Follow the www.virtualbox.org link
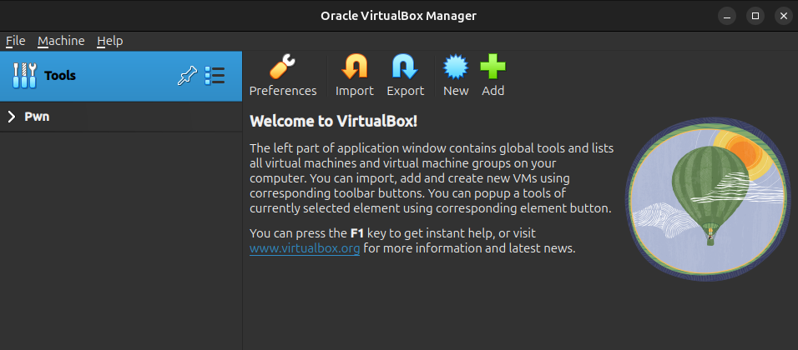This screenshot has width=798, height=350. [305, 248]
